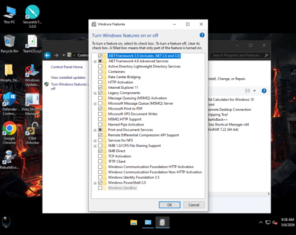
Task: Enable Microsoft XPS Document Writer checkbox
Action: coord(100,114)
